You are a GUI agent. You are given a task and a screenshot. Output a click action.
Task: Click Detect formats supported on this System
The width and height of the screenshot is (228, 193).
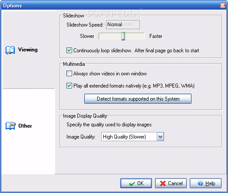click(138, 99)
